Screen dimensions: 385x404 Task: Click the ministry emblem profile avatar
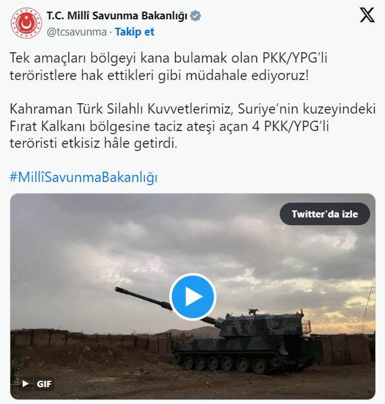[26, 23]
